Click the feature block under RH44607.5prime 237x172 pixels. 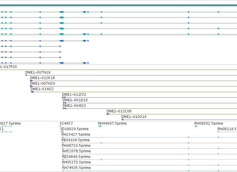(100, 126)
